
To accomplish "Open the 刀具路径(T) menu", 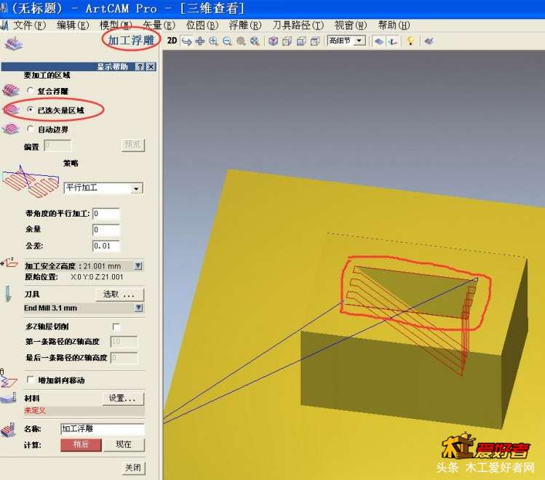I will [x=298, y=25].
